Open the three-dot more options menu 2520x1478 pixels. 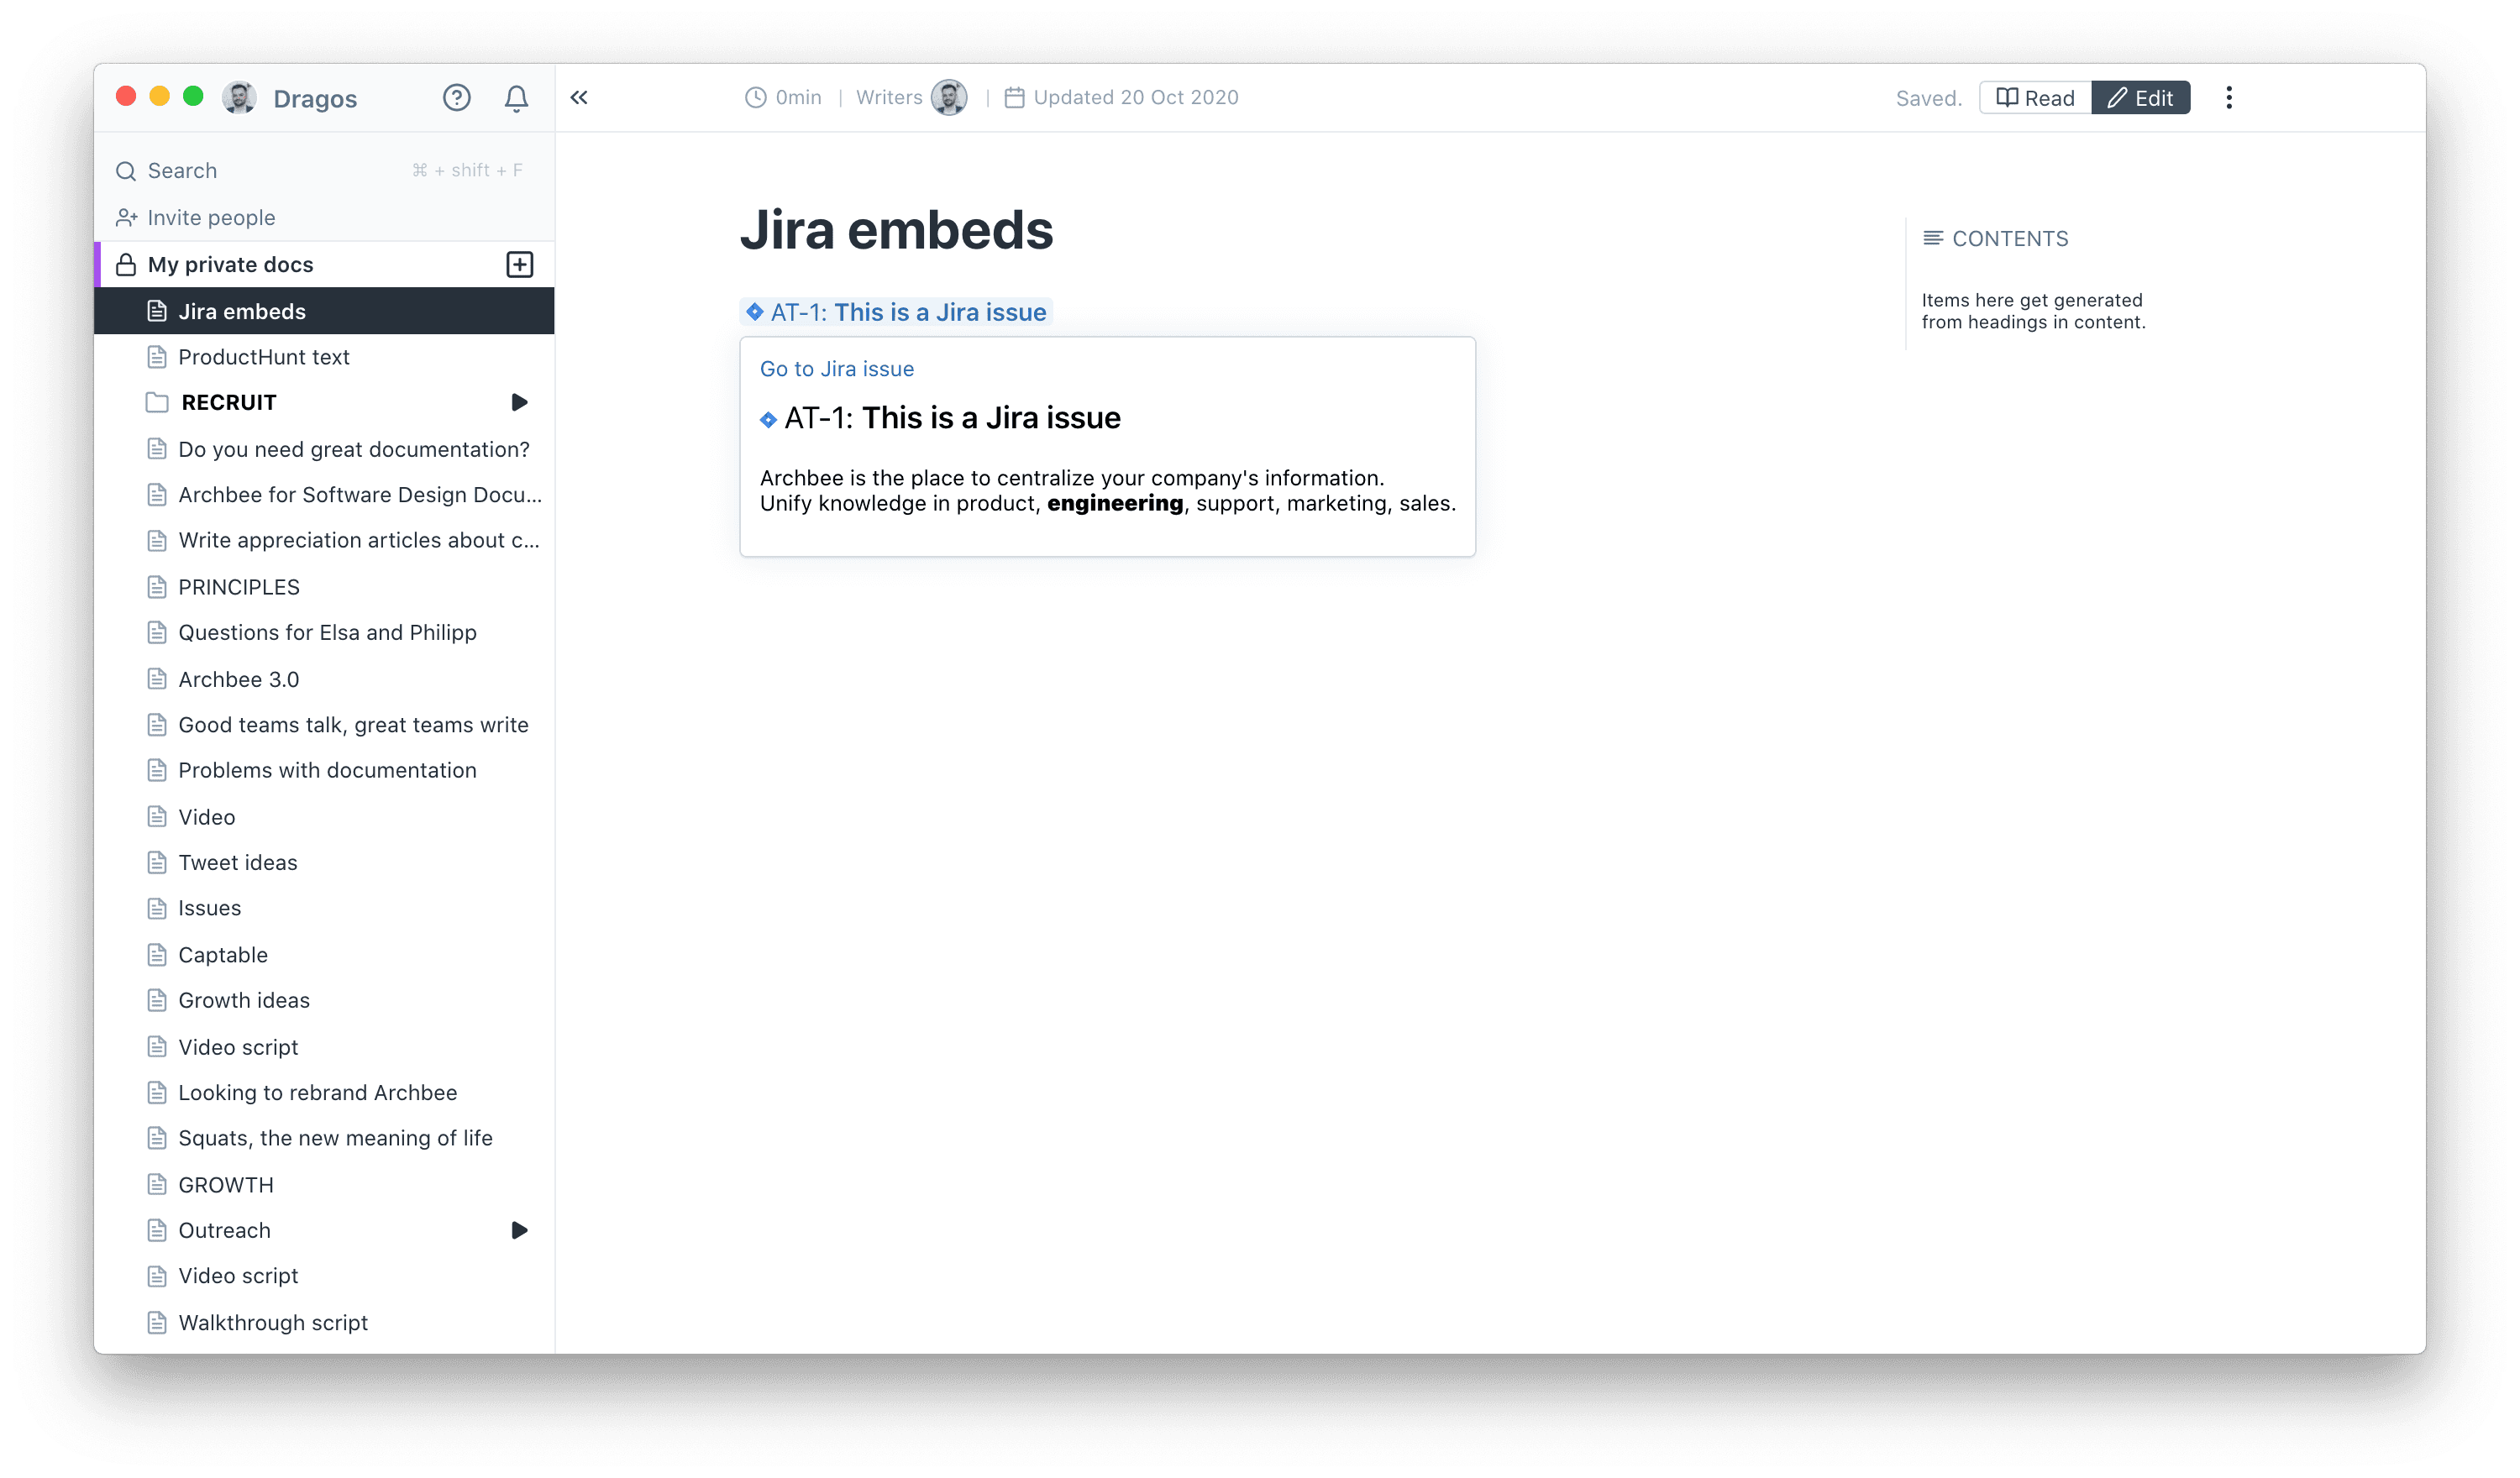pos(2228,98)
